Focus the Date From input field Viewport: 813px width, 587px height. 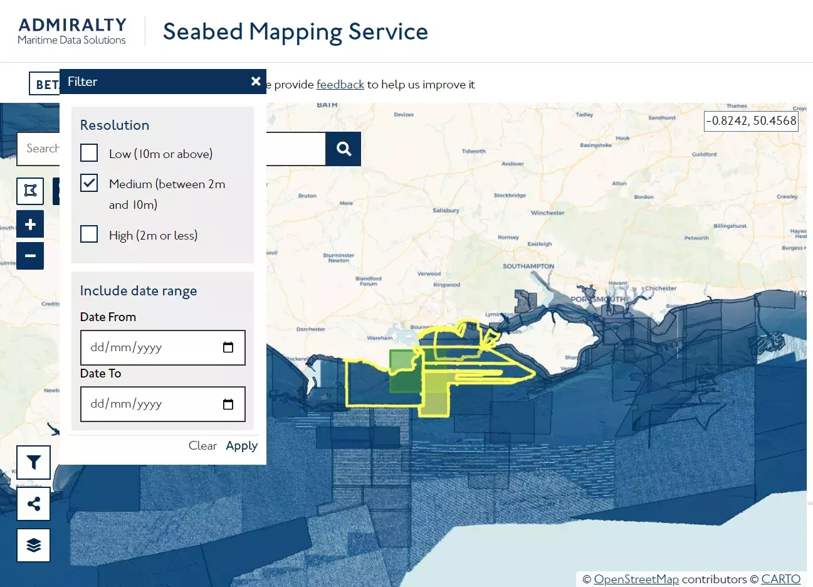pyautogui.click(x=163, y=347)
